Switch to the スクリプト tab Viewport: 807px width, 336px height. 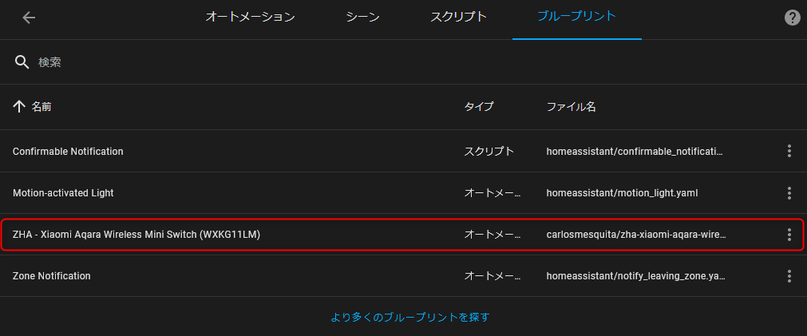click(458, 17)
